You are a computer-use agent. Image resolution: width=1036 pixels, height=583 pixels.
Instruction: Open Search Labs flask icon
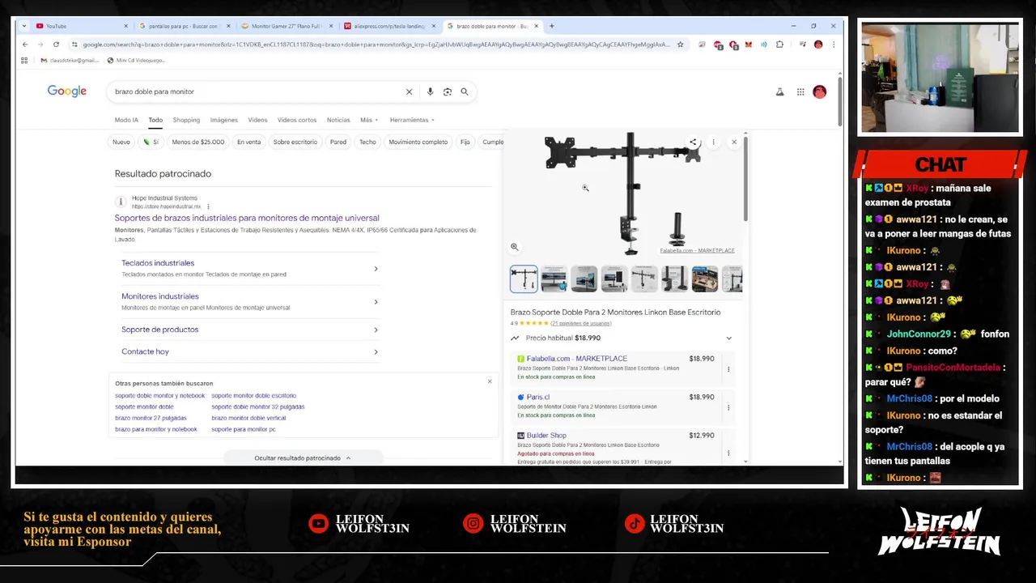point(779,92)
